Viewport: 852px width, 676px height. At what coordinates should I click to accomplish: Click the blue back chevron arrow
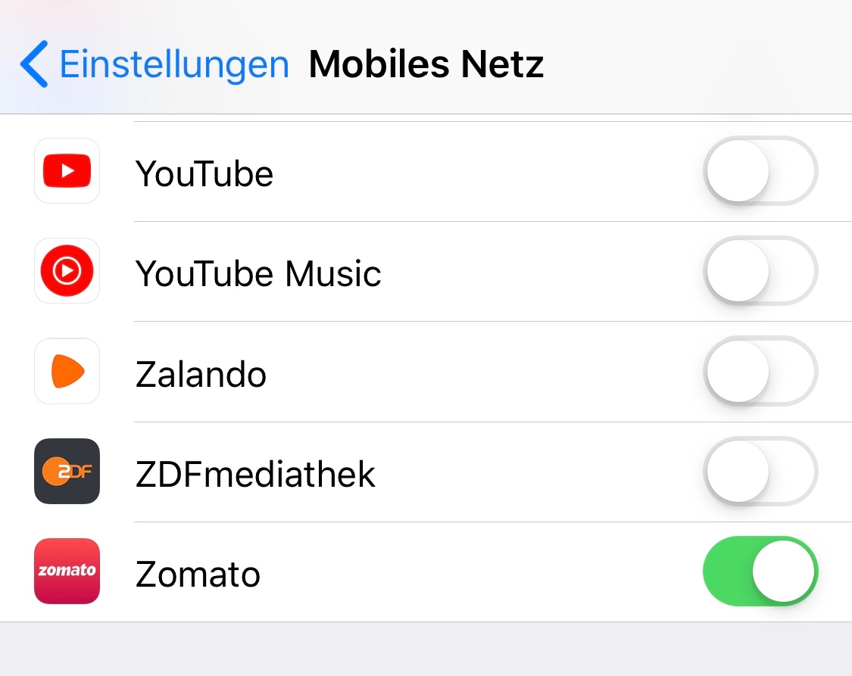tap(34, 64)
